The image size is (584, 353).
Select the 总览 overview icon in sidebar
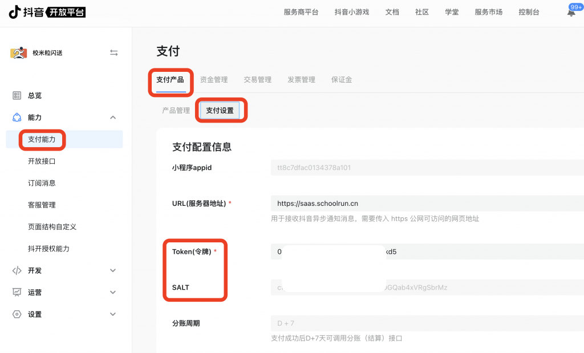[x=16, y=95]
